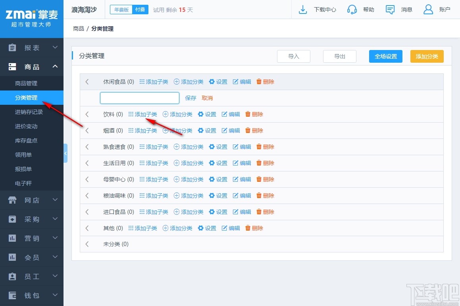This screenshot has height=306, width=460.
Task: Expand the 网店 sidebar menu chevron
Action: point(55,200)
